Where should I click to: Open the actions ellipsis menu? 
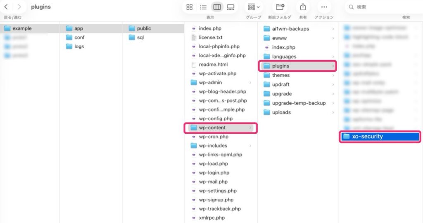(324, 7)
